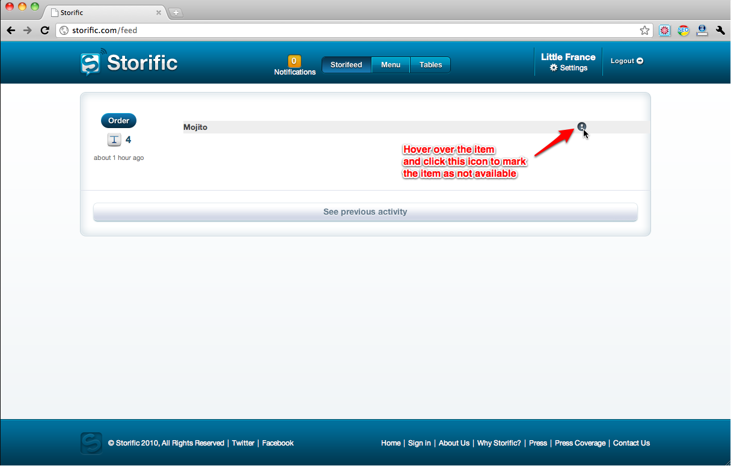The width and height of the screenshot is (731, 466).
Task: Open the Menu tab
Action: point(391,65)
